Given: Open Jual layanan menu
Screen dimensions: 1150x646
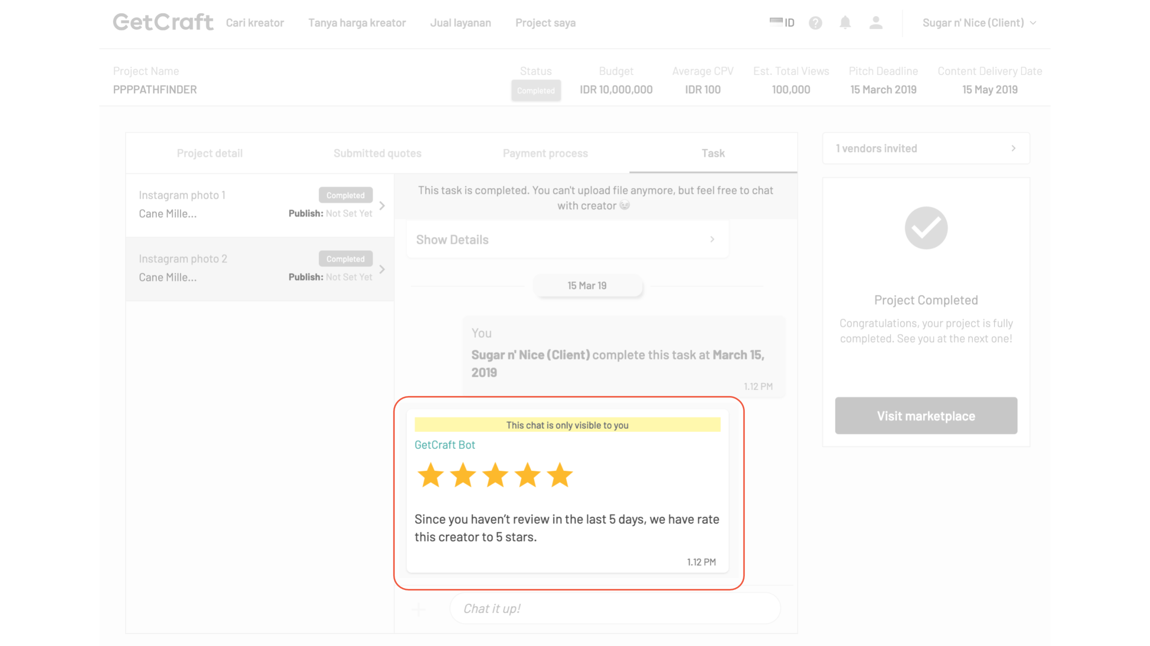Looking at the screenshot, I should pos(460,23).
